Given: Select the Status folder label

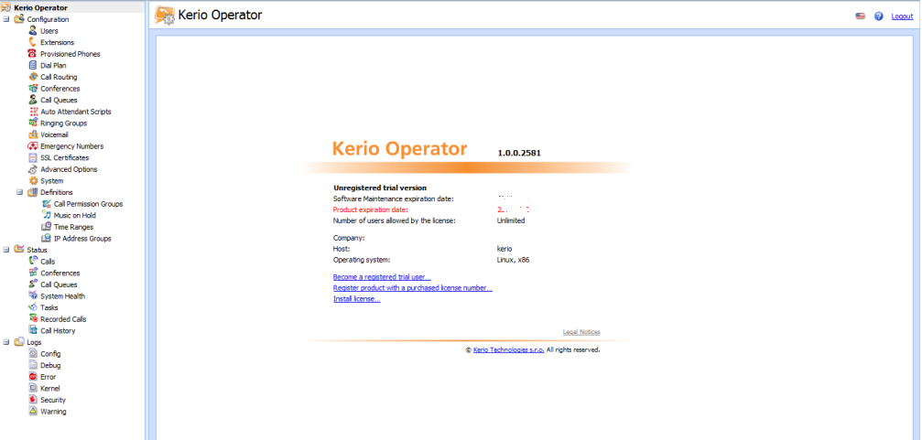Looking at the screenshot, I should tap(37, 250).
